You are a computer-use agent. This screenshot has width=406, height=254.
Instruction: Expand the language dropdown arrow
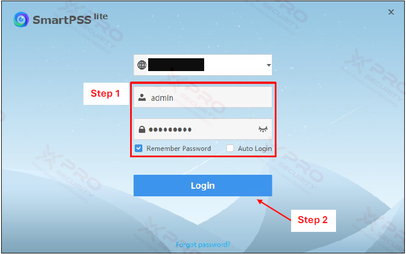(x=269, y=65)
